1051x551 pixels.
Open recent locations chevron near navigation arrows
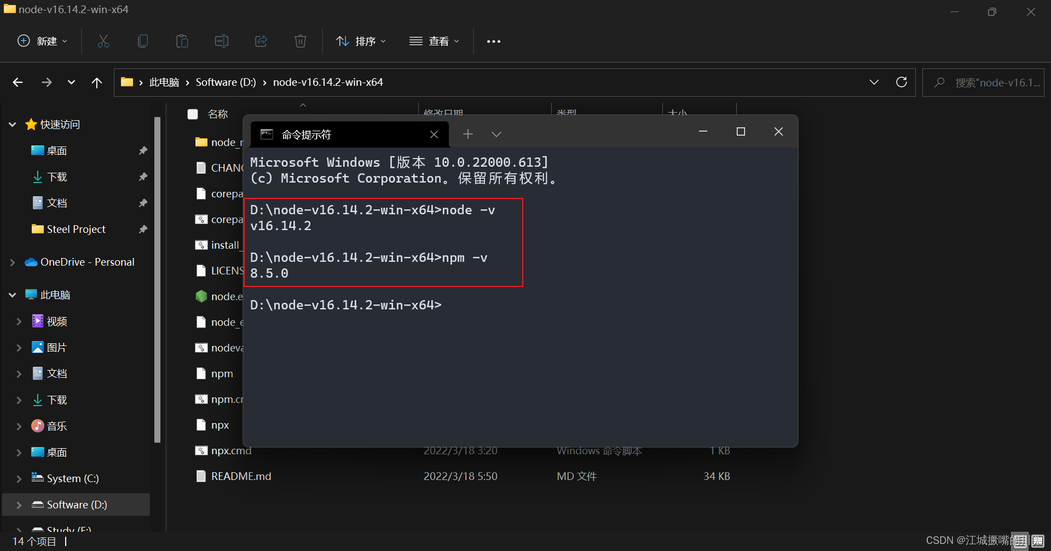click(71, 83)
